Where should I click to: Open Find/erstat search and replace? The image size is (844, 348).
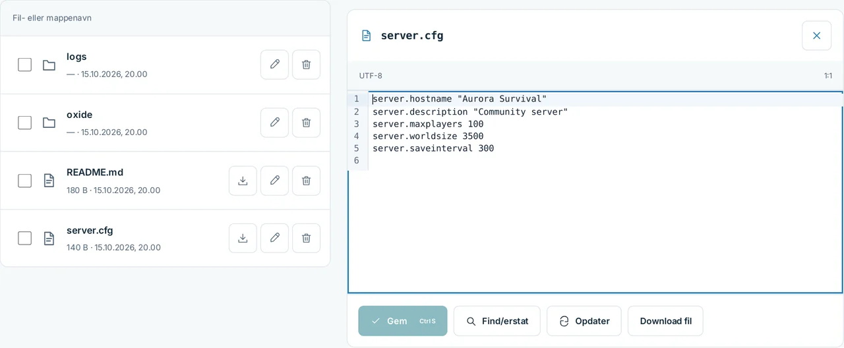point(497,321)
